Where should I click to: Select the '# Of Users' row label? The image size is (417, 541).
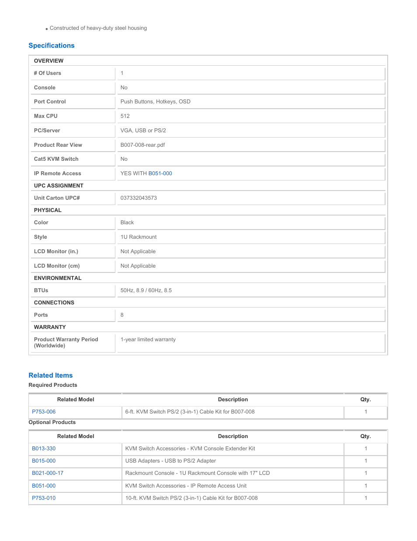pos(48,73)
